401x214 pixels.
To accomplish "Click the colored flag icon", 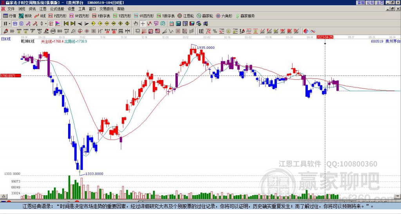I will pyautogui.click(x=58, y=24).
